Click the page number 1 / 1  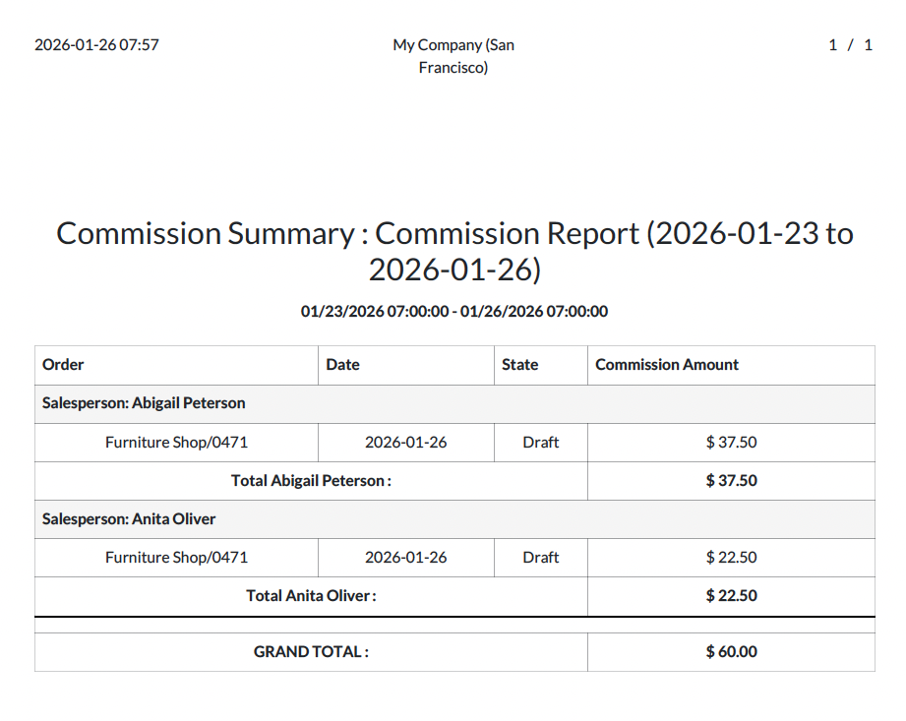[x=850, y=45]
